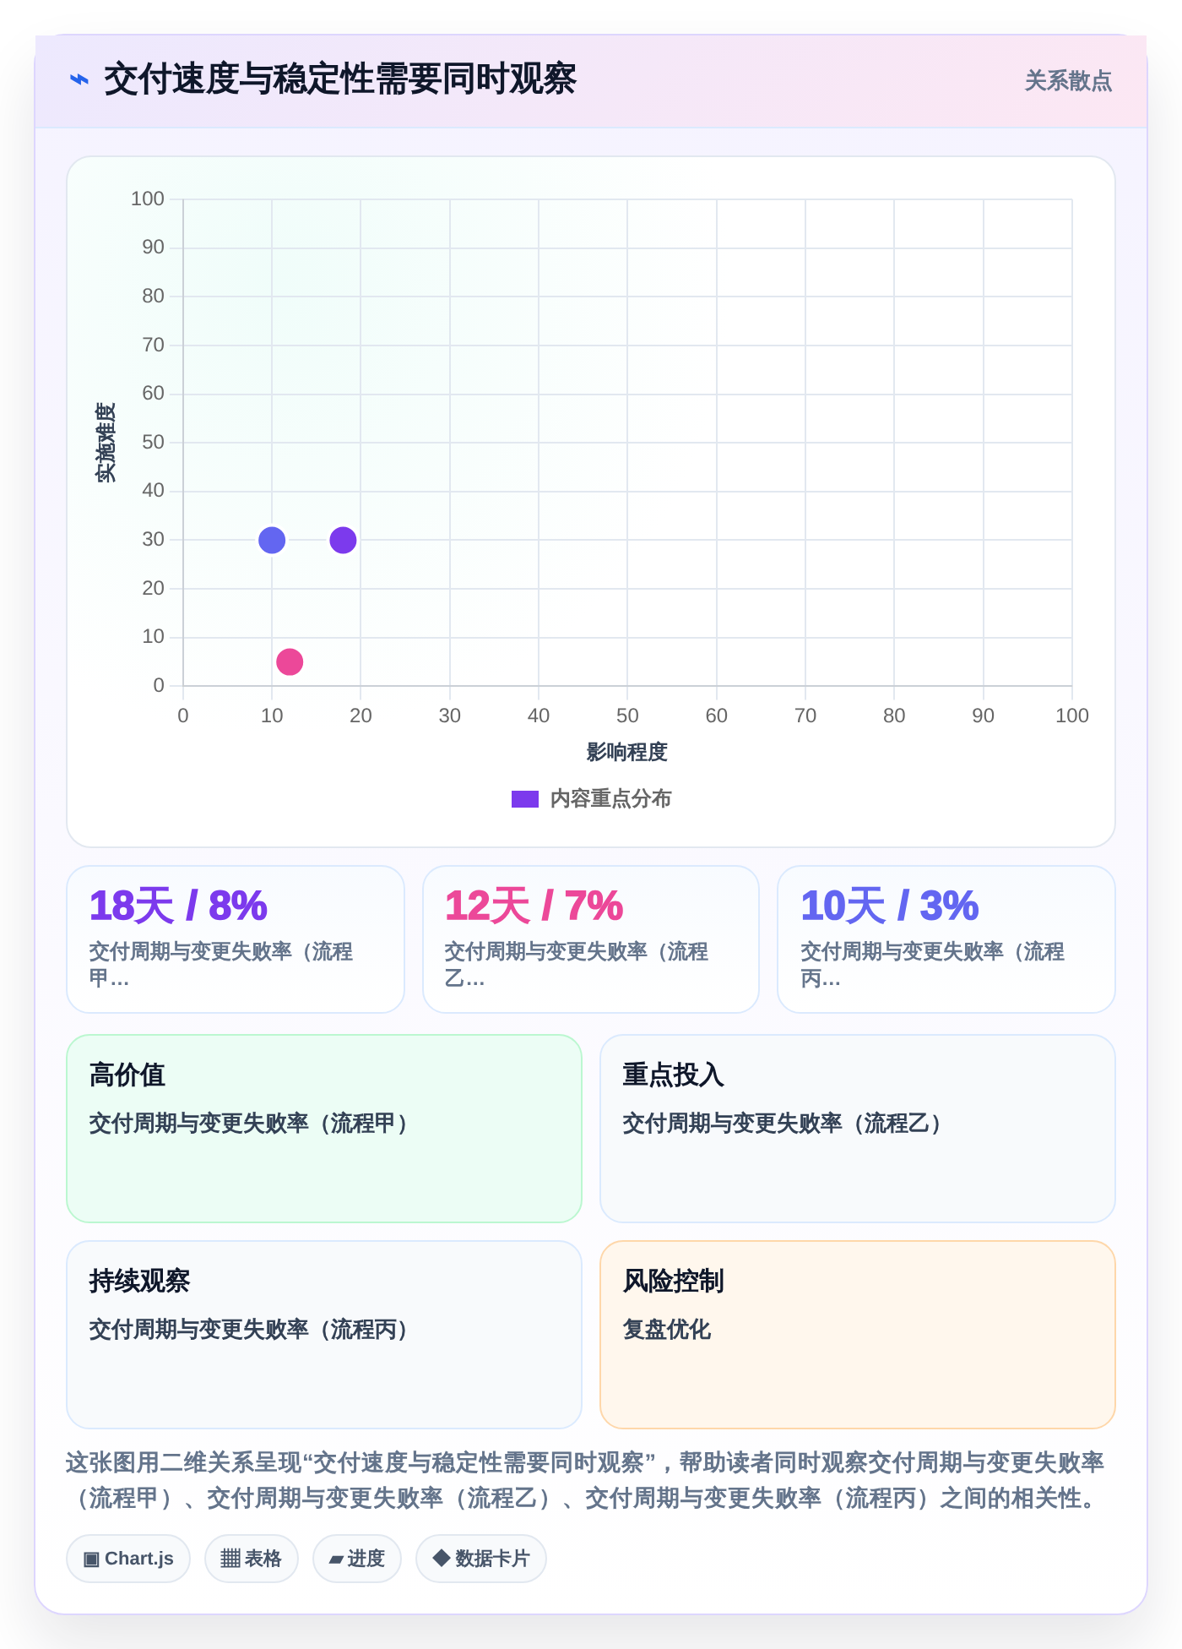
Task: Click the 影响程度 x-axis title
Action: 627,752
